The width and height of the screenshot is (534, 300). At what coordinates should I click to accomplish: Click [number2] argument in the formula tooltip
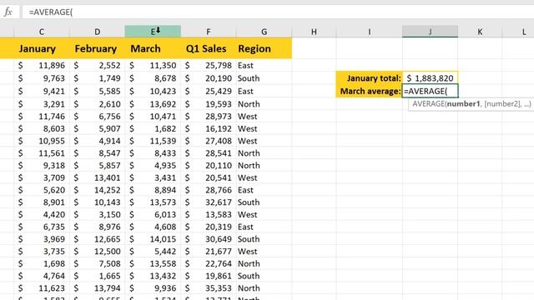[502, 103]
